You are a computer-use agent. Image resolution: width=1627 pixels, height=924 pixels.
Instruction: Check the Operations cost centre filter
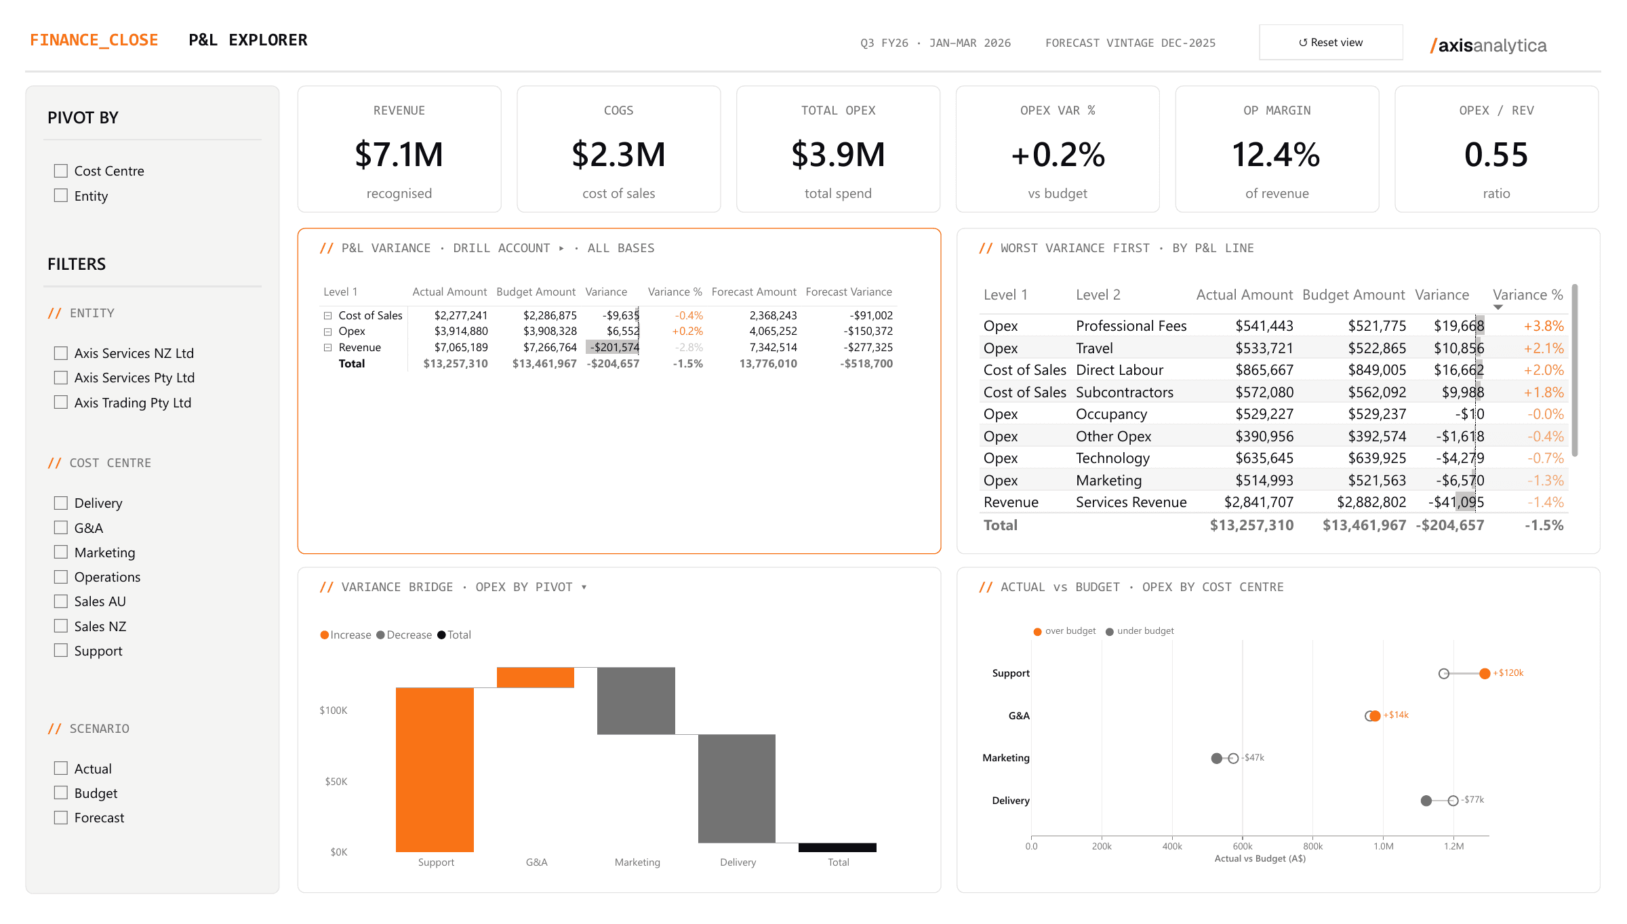point(61,577)
